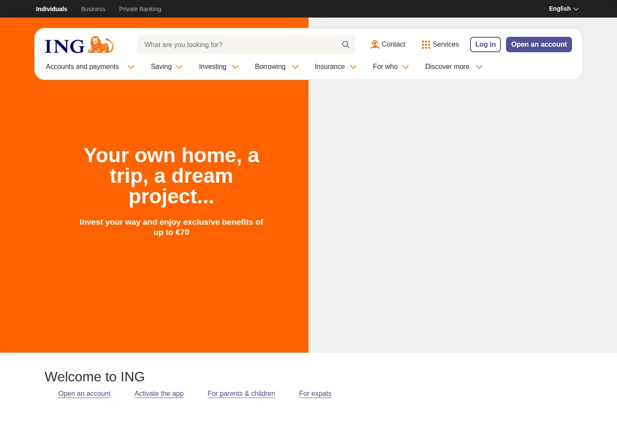Open the Borrowing menu label
Image resolution: width=617 pixels, height=428 pixels.
tap(270, 67)
